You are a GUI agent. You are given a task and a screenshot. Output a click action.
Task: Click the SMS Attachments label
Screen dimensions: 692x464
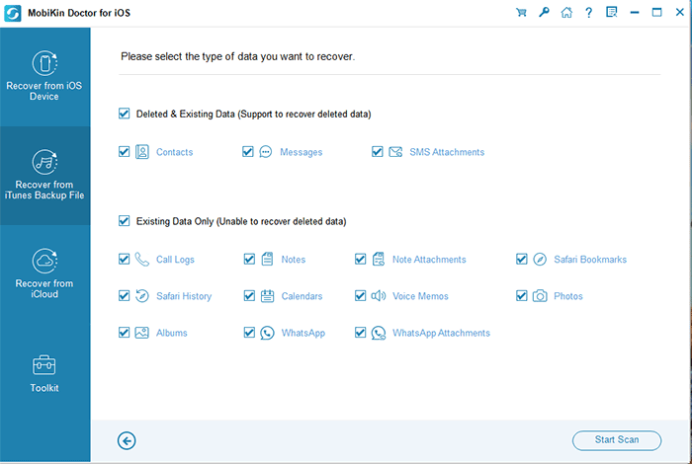(447, 152)
